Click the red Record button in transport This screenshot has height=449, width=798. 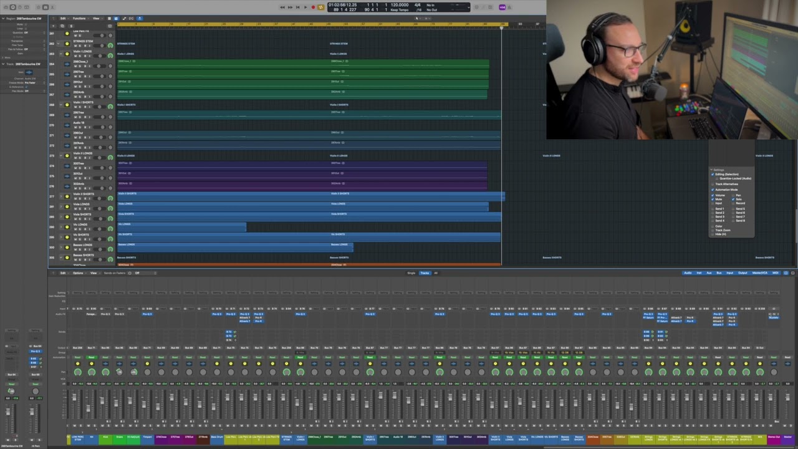click(313, 7)
